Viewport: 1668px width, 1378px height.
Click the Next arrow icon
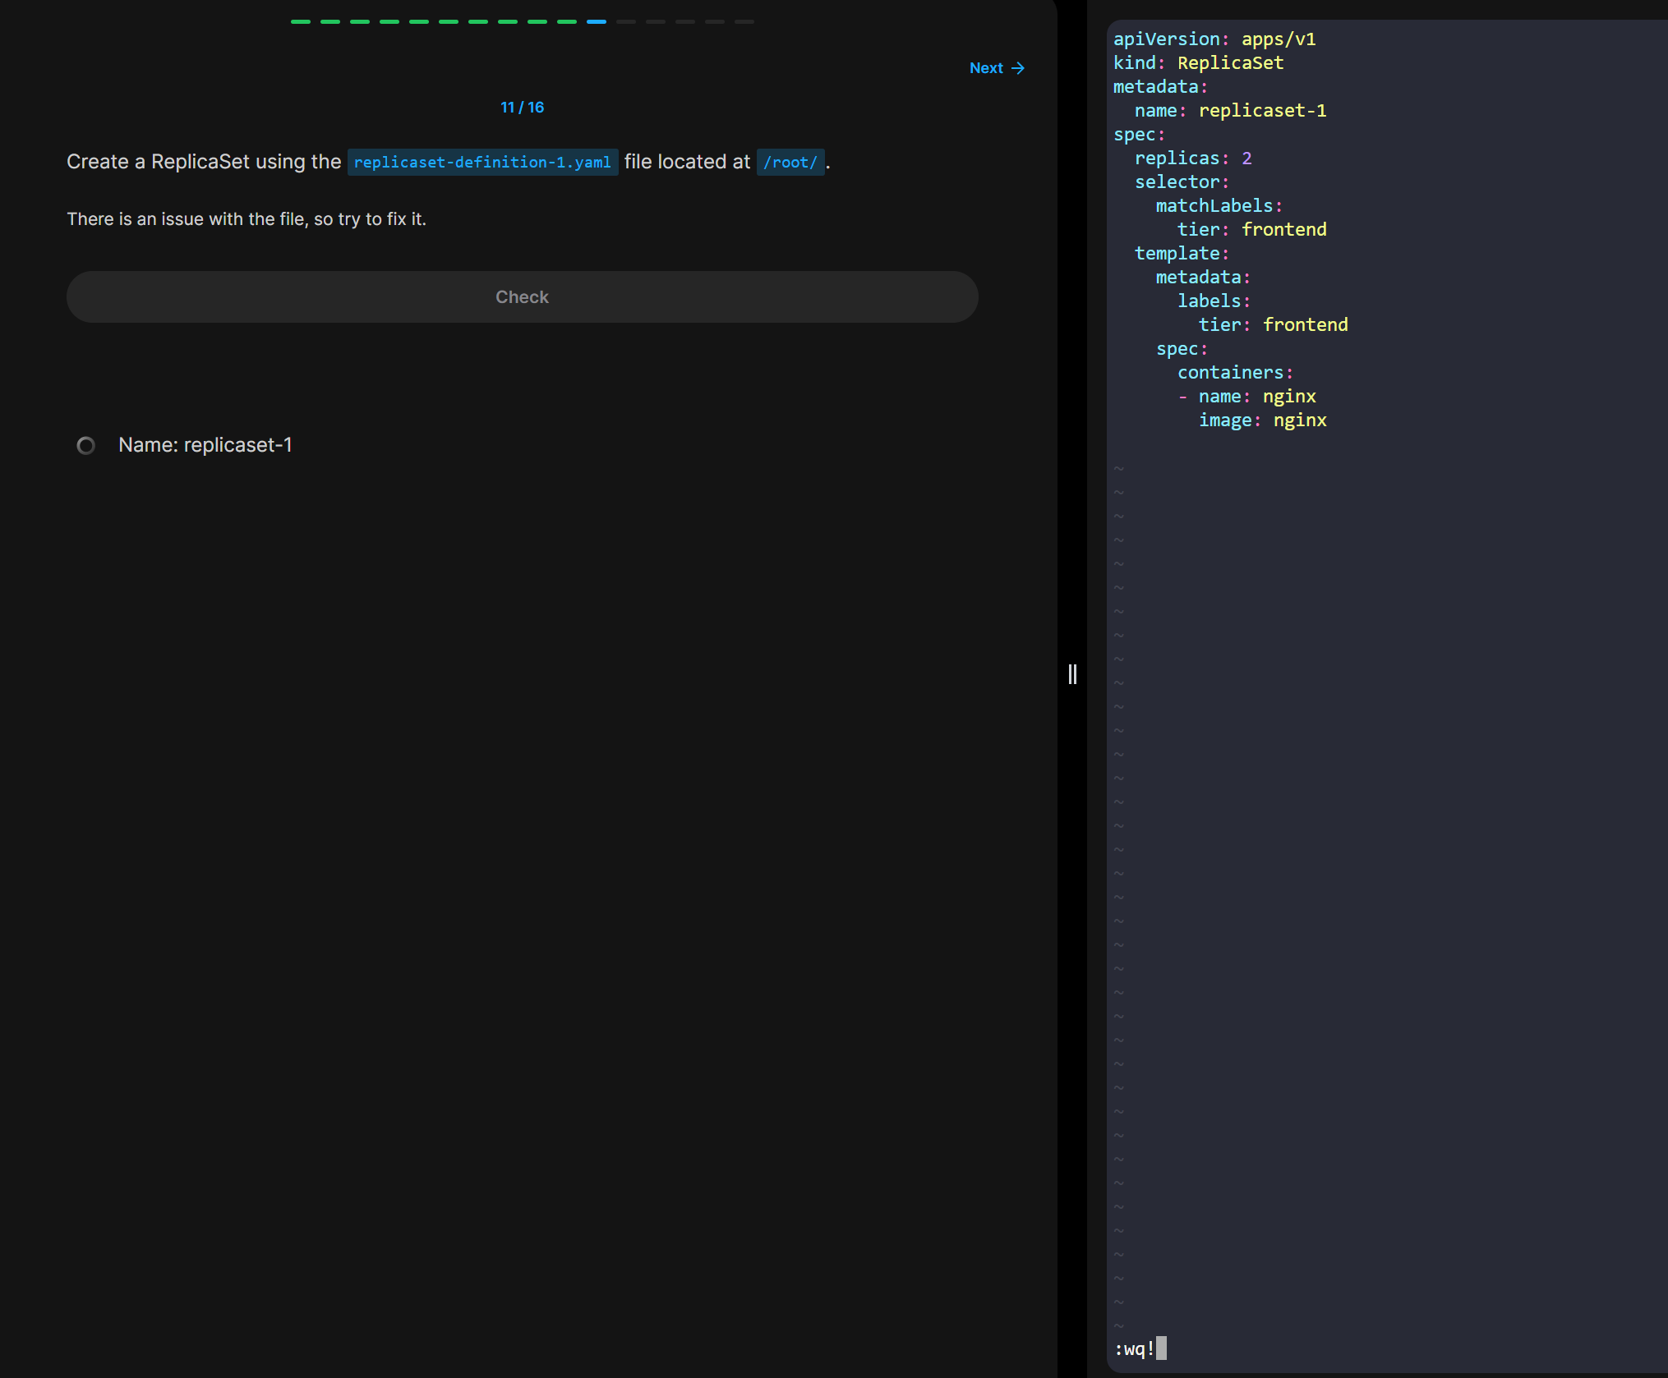click(1018, 68)
